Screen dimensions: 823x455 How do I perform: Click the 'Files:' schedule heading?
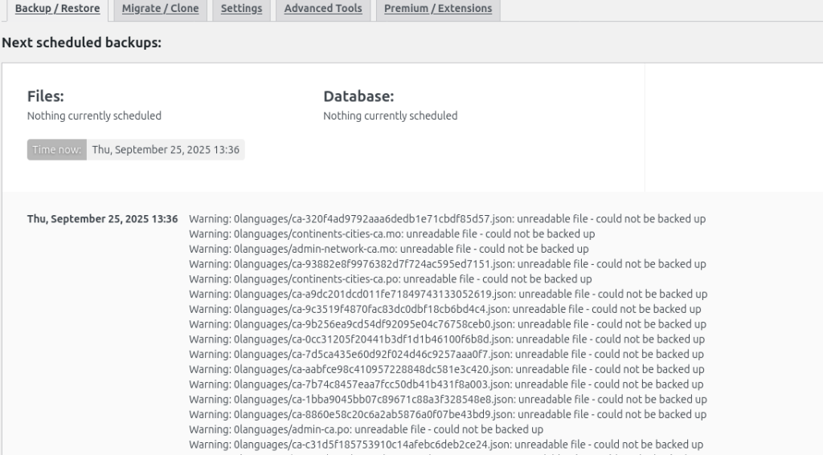coord(46,96)
